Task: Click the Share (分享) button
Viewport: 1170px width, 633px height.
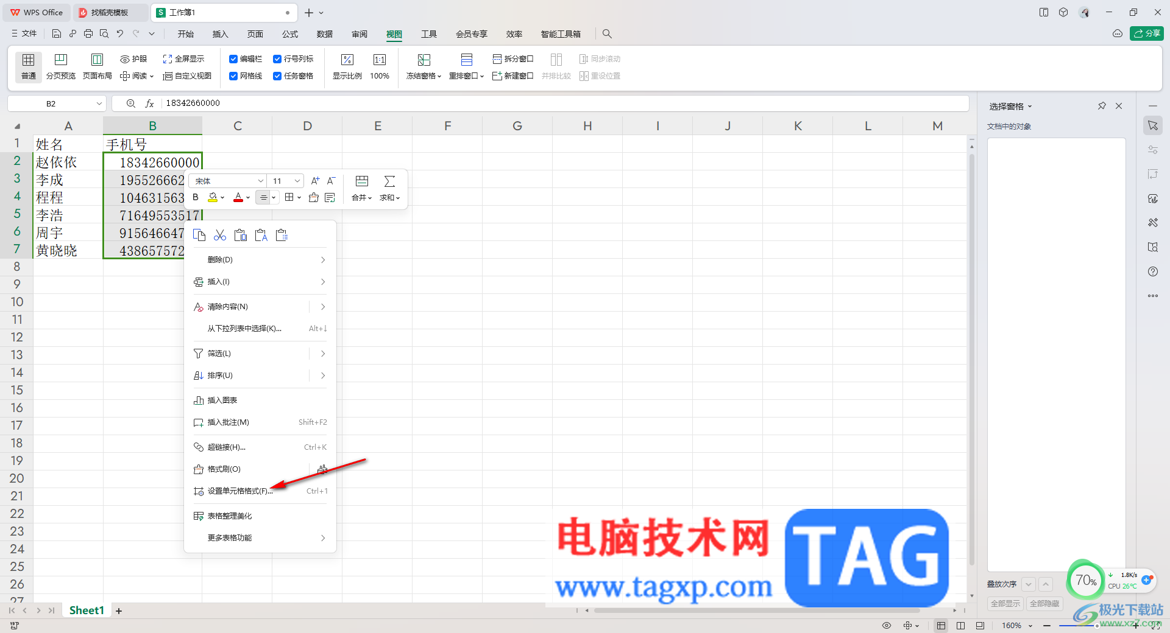Action: 1147,34
